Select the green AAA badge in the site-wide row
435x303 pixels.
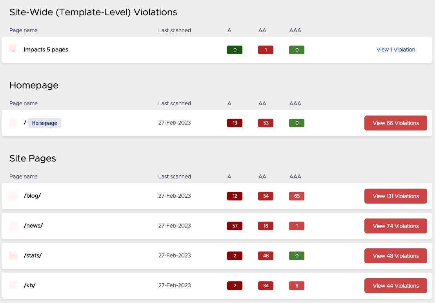point(297,50)
